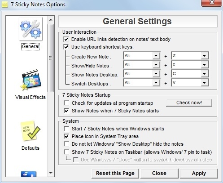Click the User Interaction group title
This screenshot has height=183, width=223.
[x=79, y=32]
